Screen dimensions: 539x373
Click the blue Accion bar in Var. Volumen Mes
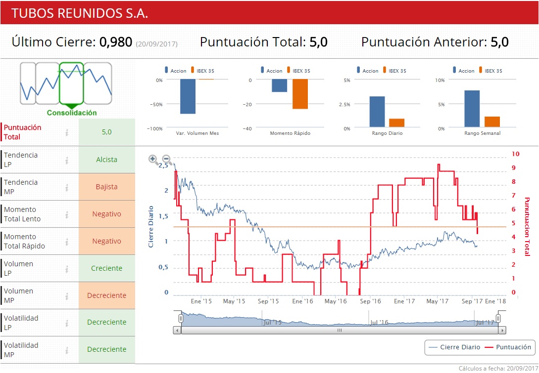click(x=188, y=96)
